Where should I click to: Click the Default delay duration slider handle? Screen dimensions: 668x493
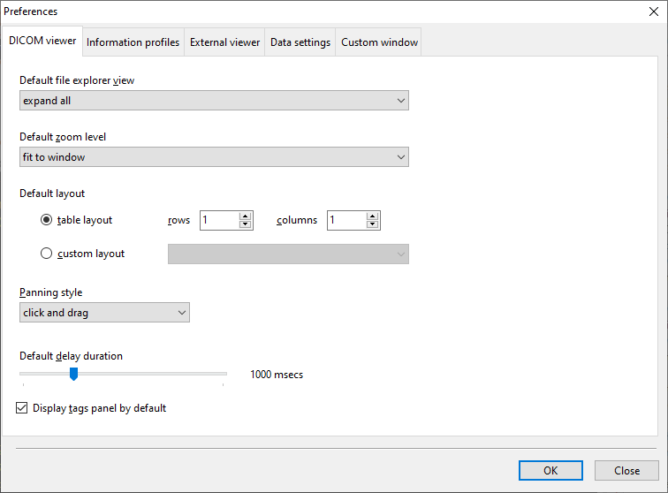coord(74,374)
